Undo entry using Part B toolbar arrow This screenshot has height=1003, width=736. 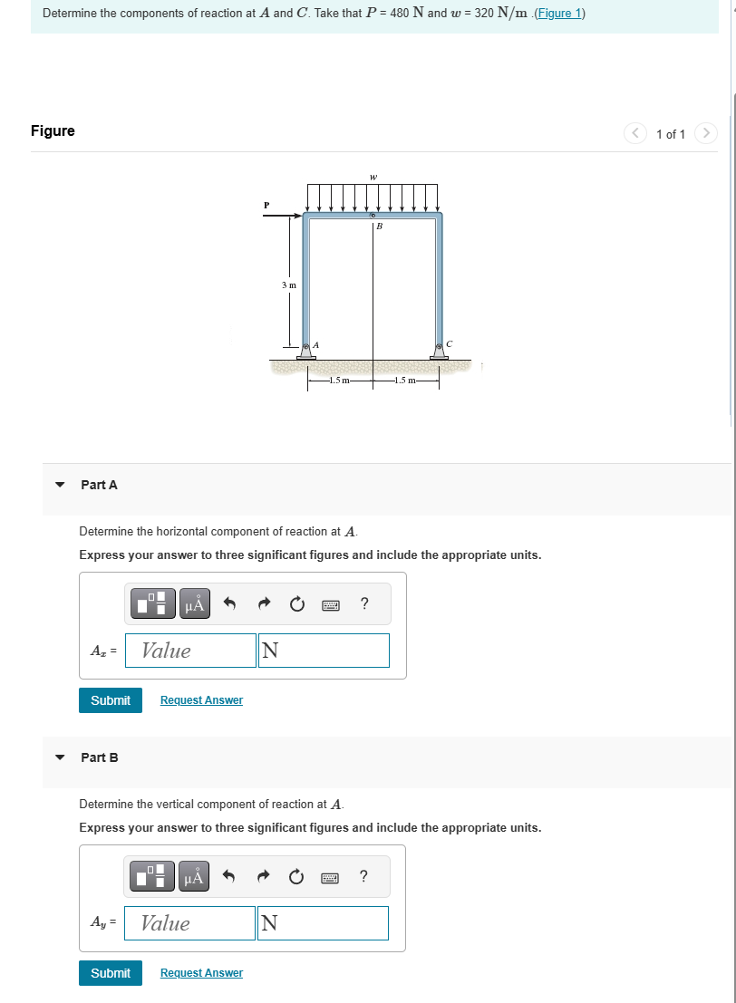click(x=230, y=876)
